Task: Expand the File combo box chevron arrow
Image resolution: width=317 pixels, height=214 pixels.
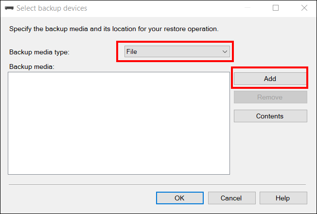Action: pyautogui.click(x=225, y=51)
